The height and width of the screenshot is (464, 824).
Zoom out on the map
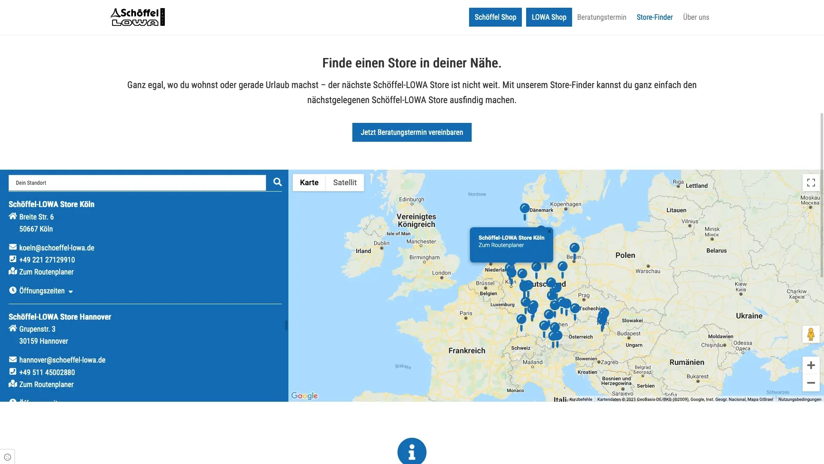coord(811,383)
